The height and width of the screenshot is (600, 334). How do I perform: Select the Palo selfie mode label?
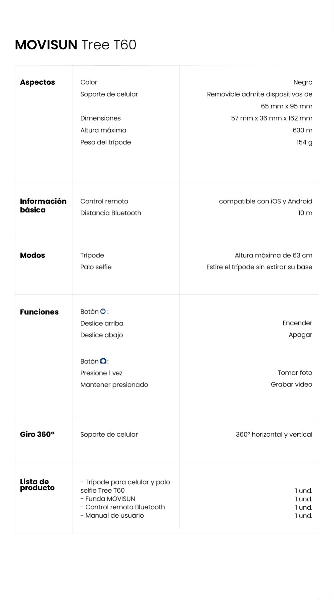pyautogui.click(x=96, y=267)
